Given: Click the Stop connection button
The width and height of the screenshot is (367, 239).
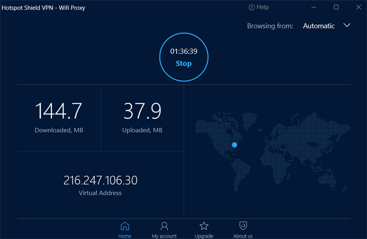Looking at the screenshot, I should [183, 57].
